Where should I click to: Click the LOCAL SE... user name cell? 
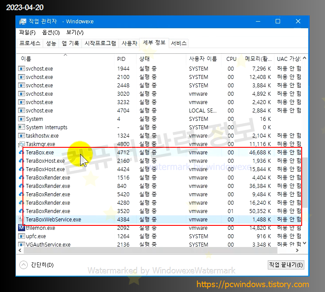pos(203,110)
